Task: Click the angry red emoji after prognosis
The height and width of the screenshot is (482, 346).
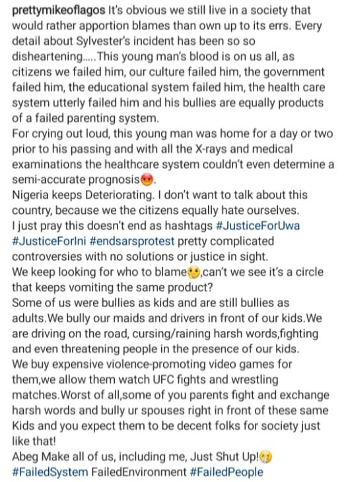Action: (147, 180)
